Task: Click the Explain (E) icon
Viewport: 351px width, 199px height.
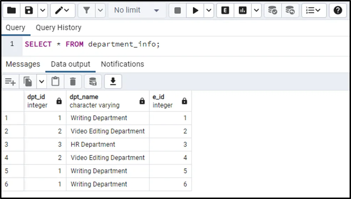Action: click(225, 10)
